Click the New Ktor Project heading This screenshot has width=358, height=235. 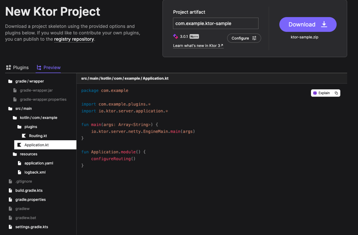click(52, 12)
